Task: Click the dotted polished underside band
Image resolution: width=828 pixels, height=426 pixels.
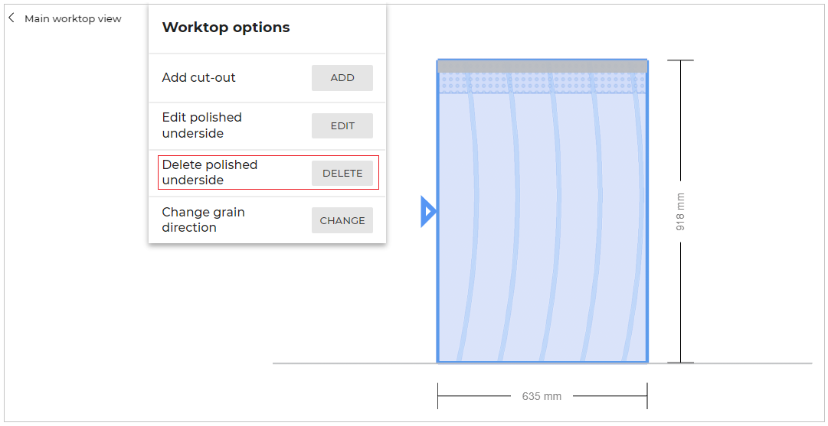Action: pyautogui.click(x=542, y=83)
